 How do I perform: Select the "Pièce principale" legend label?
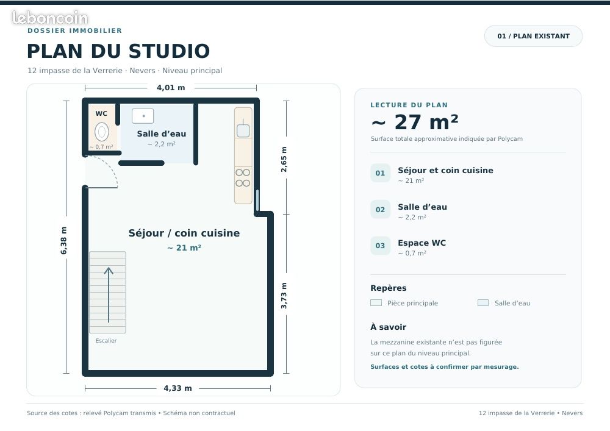pos(413,303)
